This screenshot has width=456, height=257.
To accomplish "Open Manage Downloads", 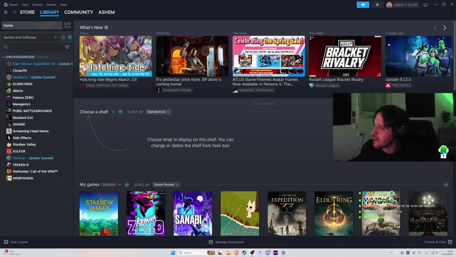I will 226,242.
